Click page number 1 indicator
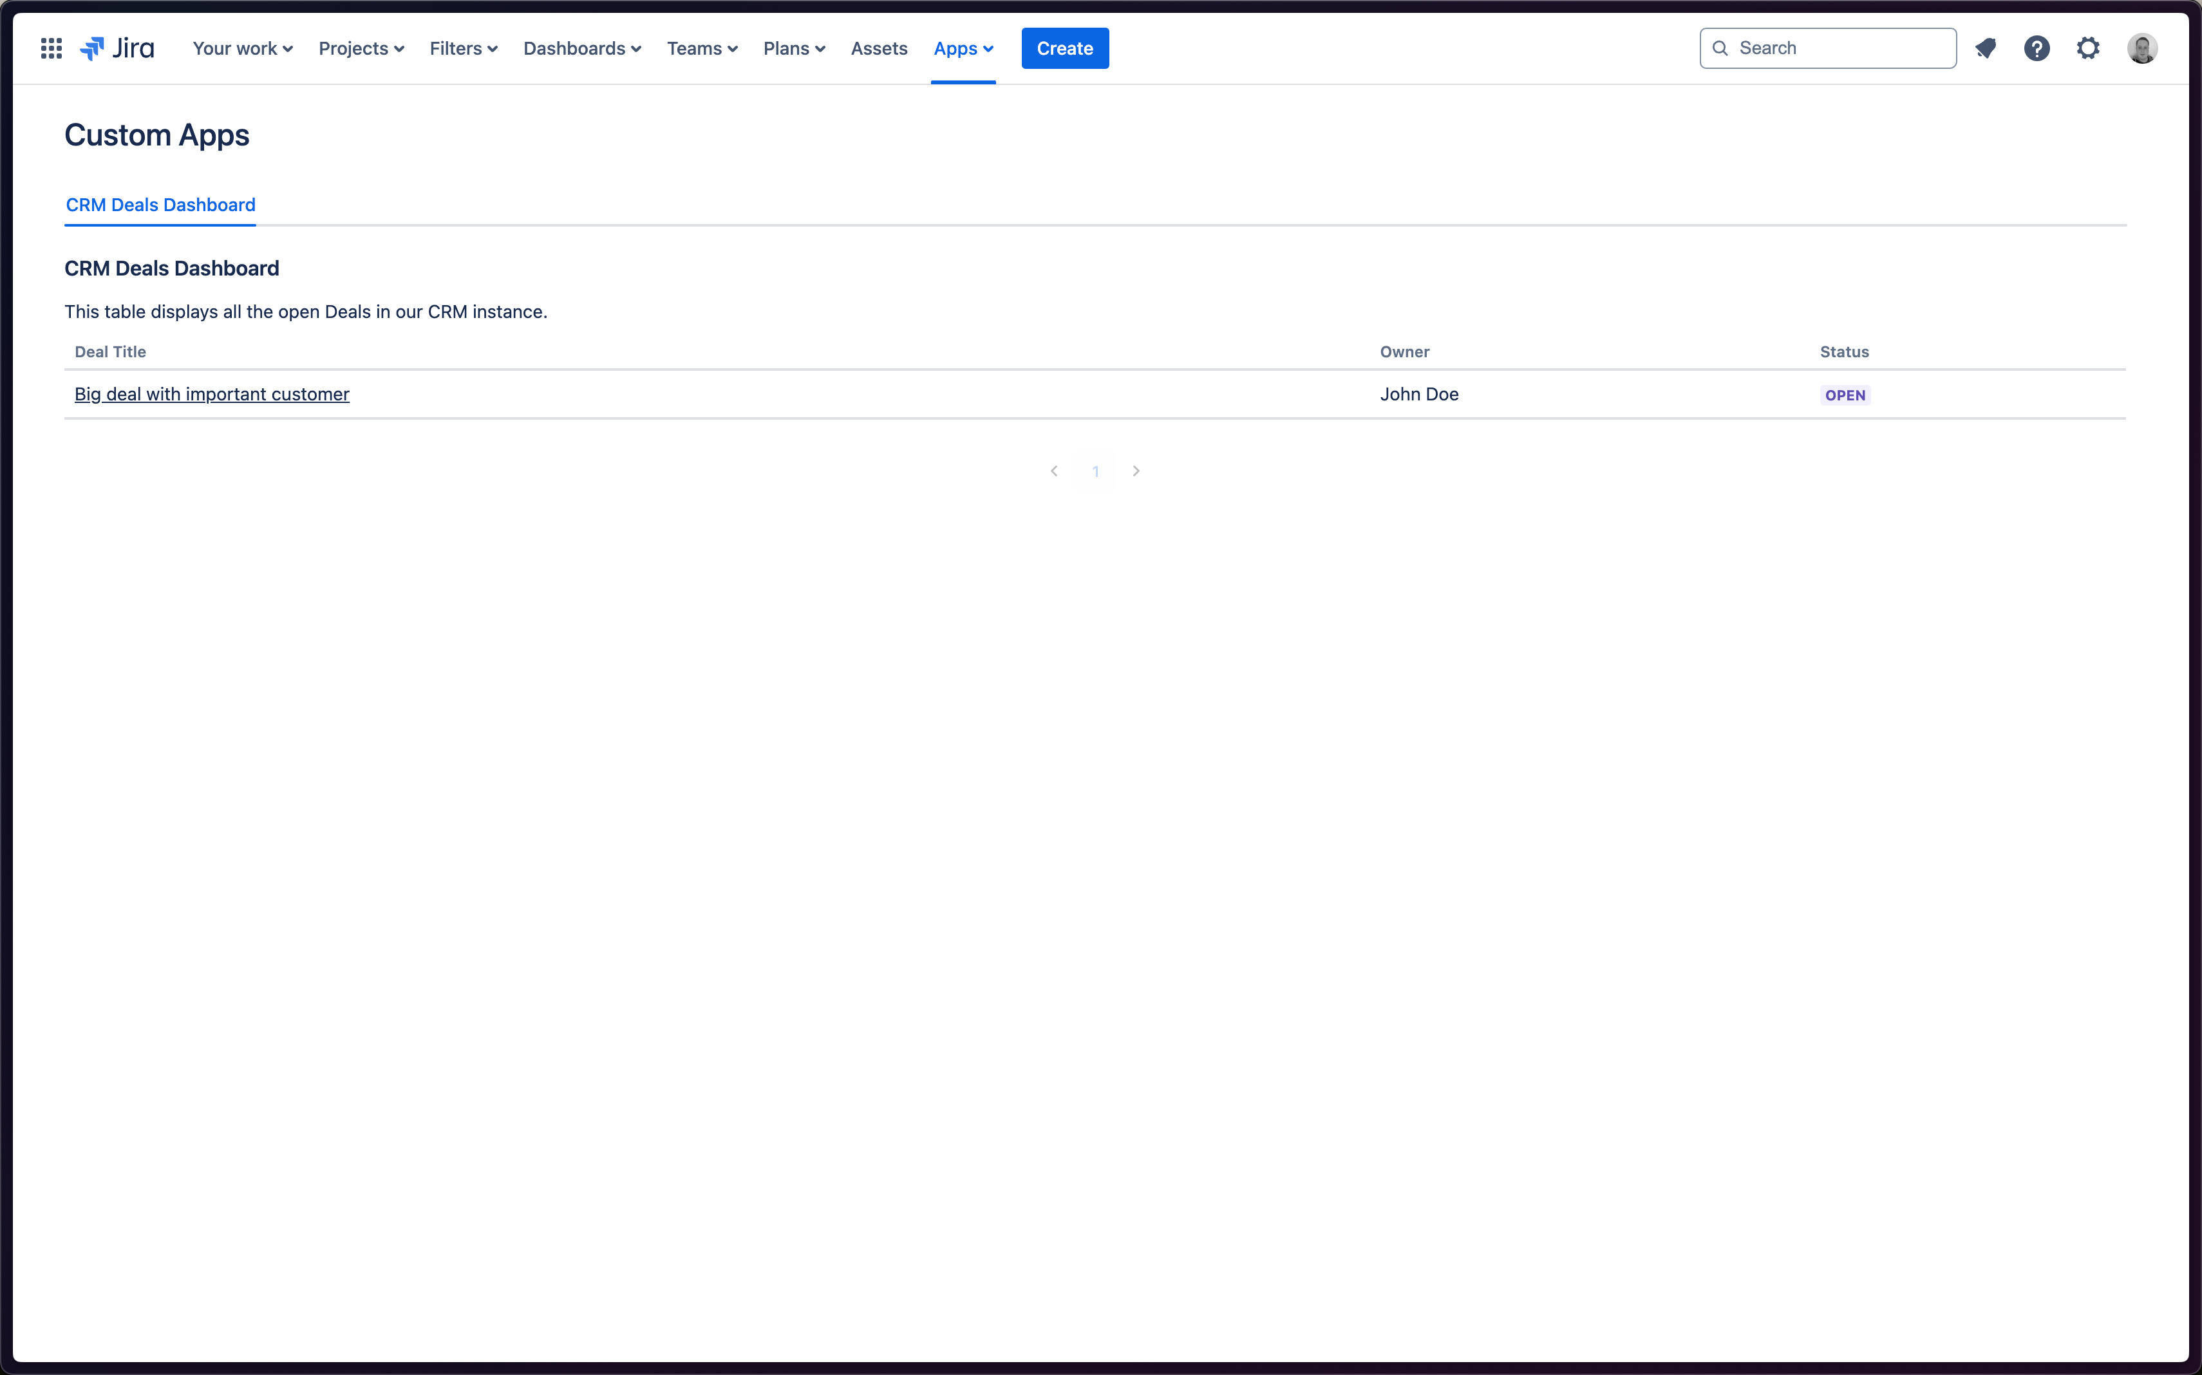Screen dimensions: 2202x1375 coord(1095,471)
